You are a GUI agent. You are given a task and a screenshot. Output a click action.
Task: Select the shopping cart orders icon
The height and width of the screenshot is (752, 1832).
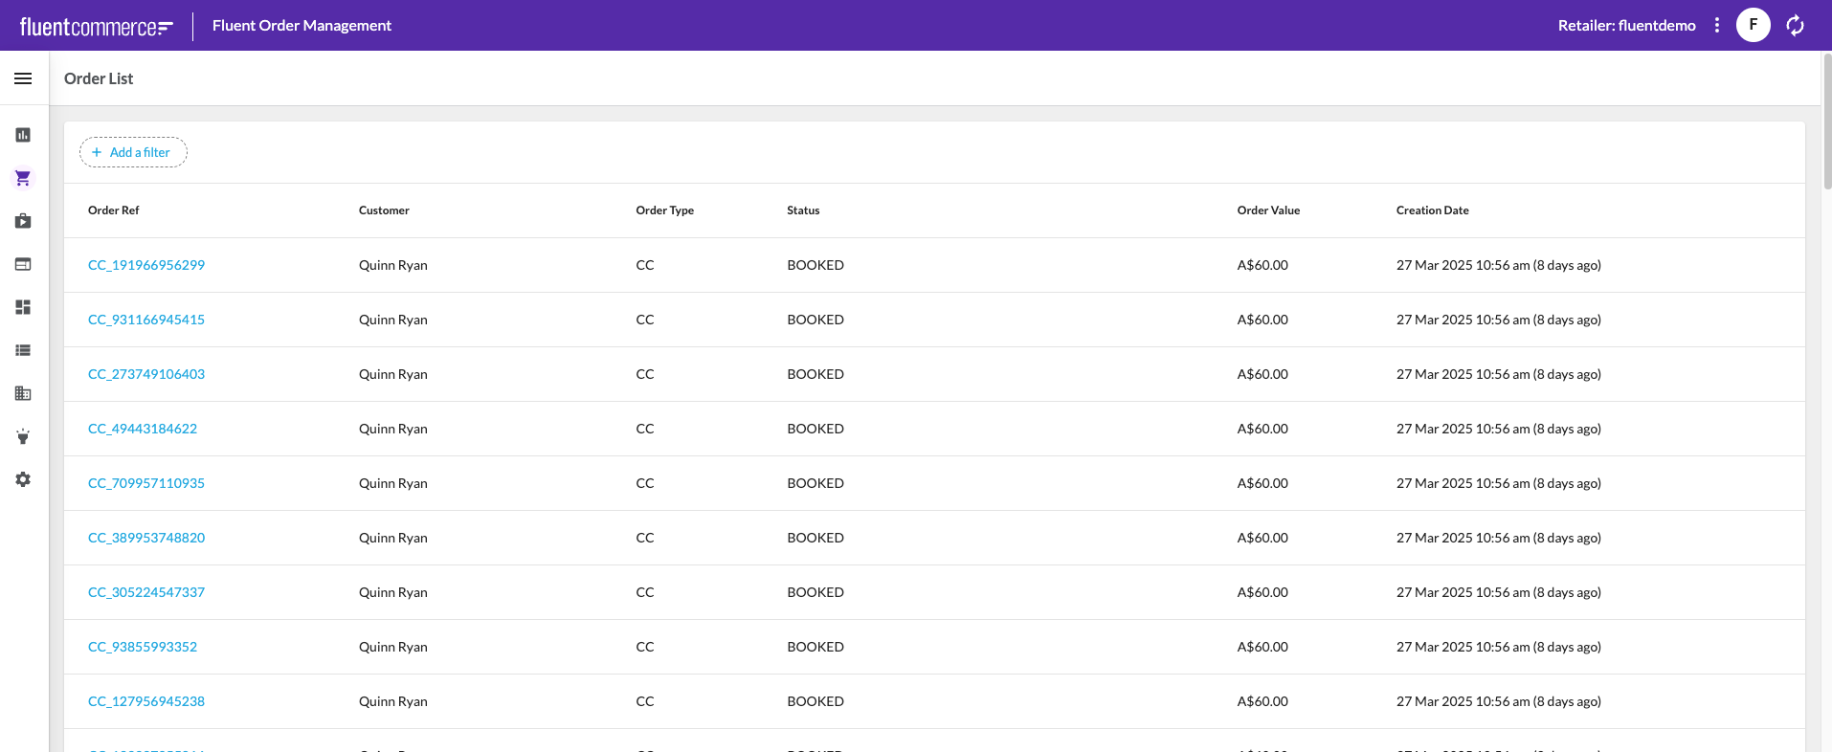click(23, 178)
